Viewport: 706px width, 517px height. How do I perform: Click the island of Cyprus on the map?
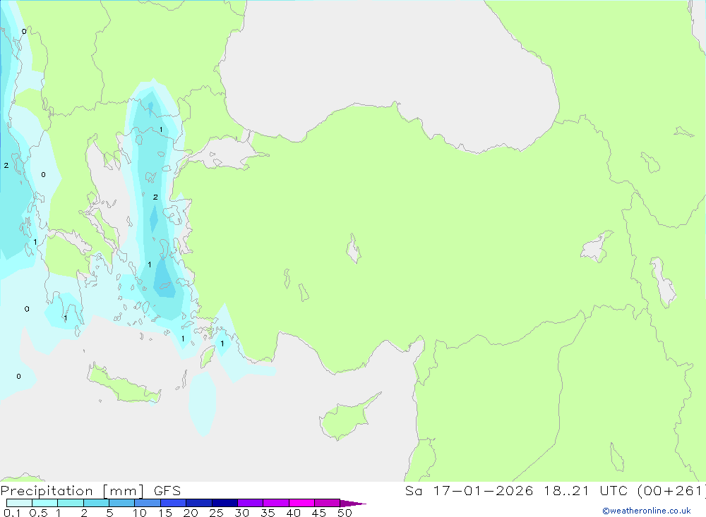tap(346, 418)
